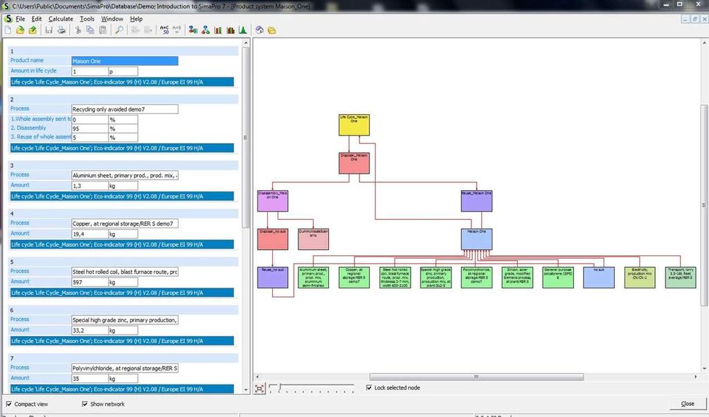Click the zinc amount field 33,2
709x417 pixels.
click(89, 331)
